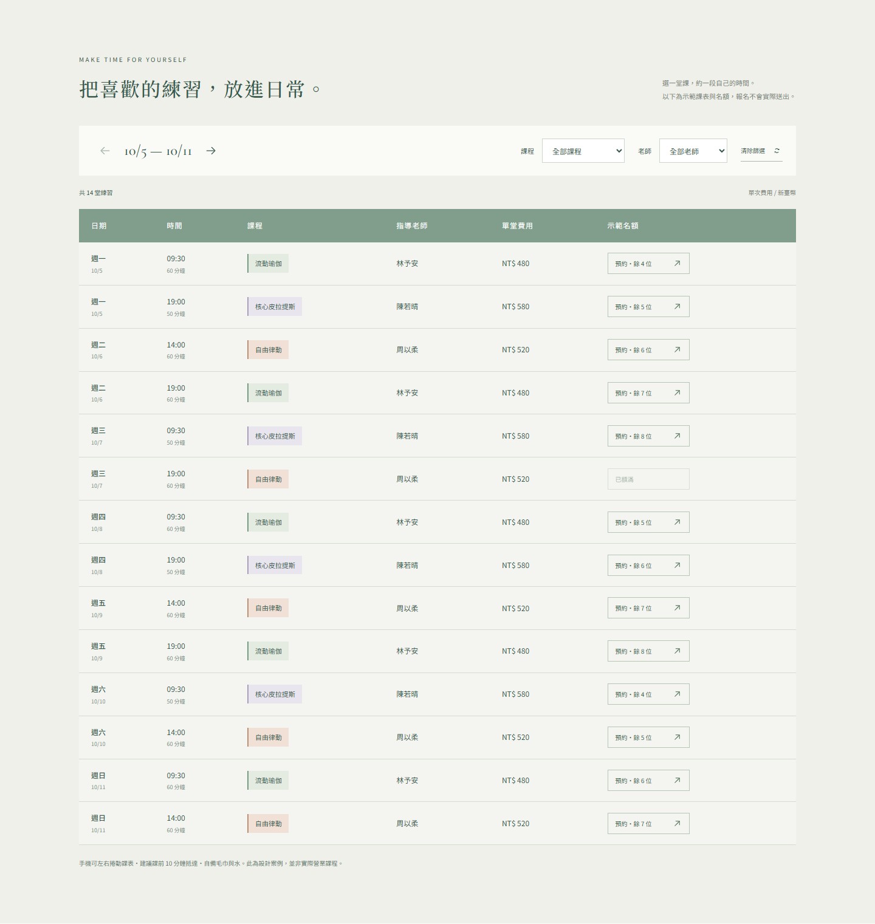
Task: Click arrow icon on Sunday 14:00 booking
Action: (677, 823)
